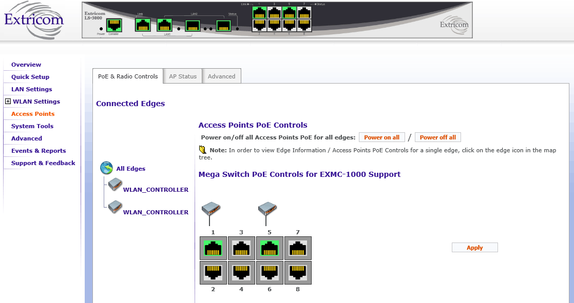Select the first WLAN_CONTROLLER edge icon
This screenshot has height=303, width=574.
coord(115,185)
